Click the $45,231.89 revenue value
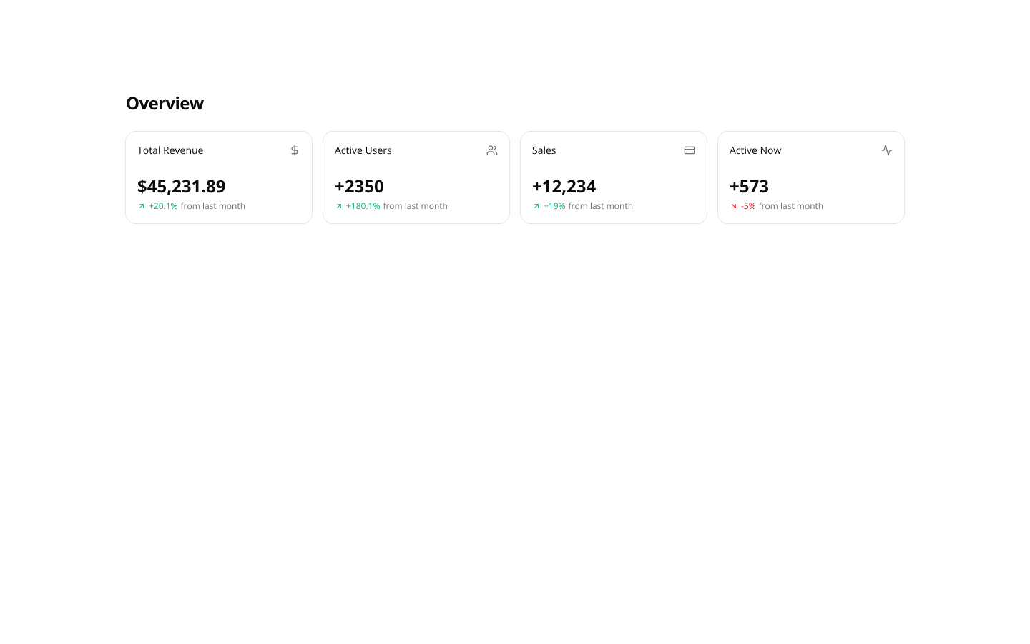This screenshot has height=644, width=1030. click(x=181, y=187)
